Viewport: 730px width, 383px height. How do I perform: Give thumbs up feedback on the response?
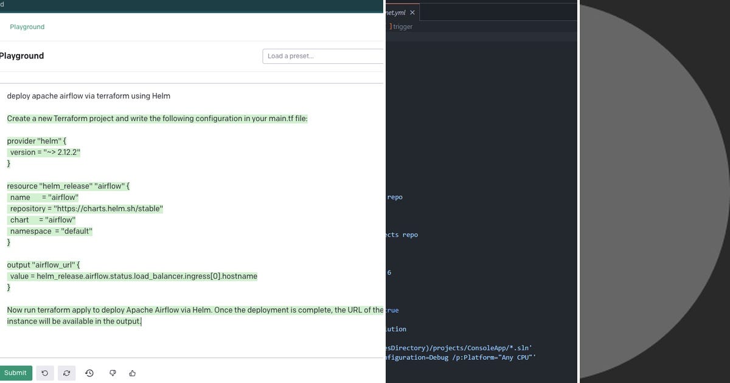pos(132,373)
